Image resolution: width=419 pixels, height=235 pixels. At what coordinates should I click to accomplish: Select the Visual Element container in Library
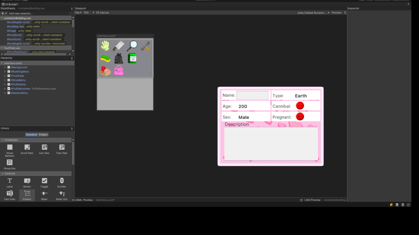(x=9, y=148)
